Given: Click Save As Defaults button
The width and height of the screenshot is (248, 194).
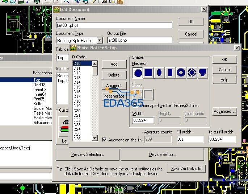Looking at the screenshot, I should point(186,169).
